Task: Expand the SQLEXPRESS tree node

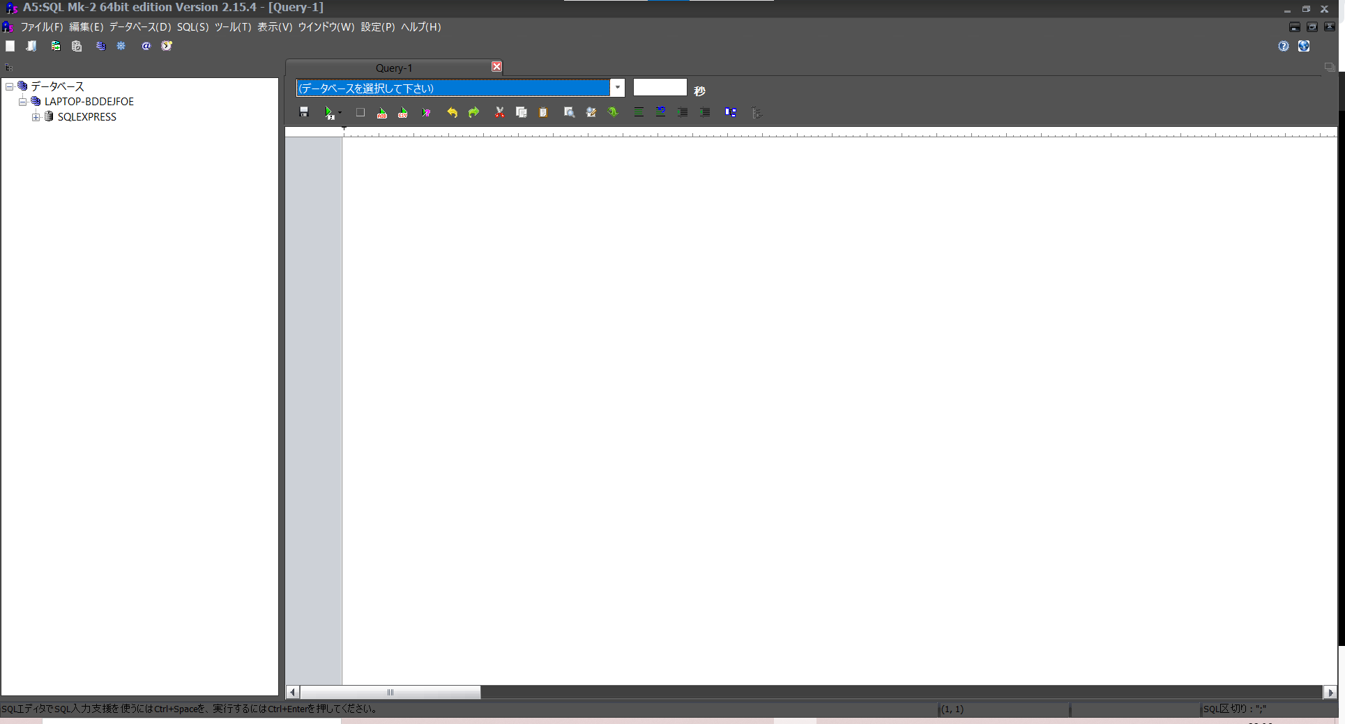Action: (36, 117)
